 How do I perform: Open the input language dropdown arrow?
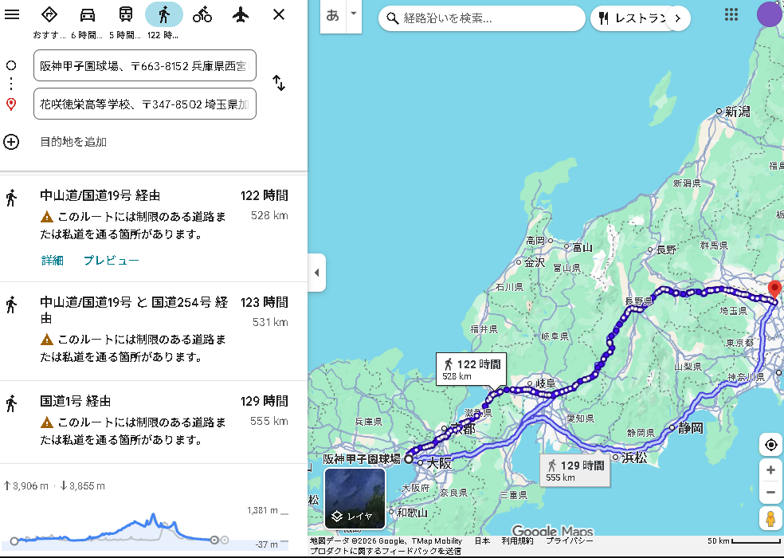tap(353, 14)
